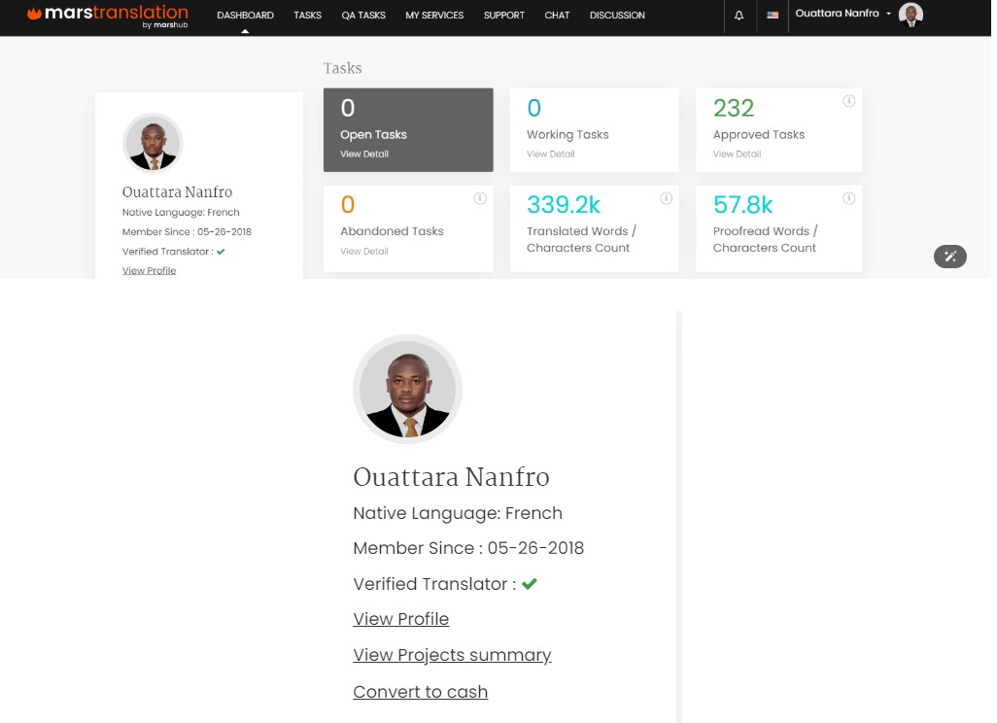997x723 pixels.
Task: Click small Ouattara Nanfro name in card
Action: pyautogui.click(x=178, y=192)
